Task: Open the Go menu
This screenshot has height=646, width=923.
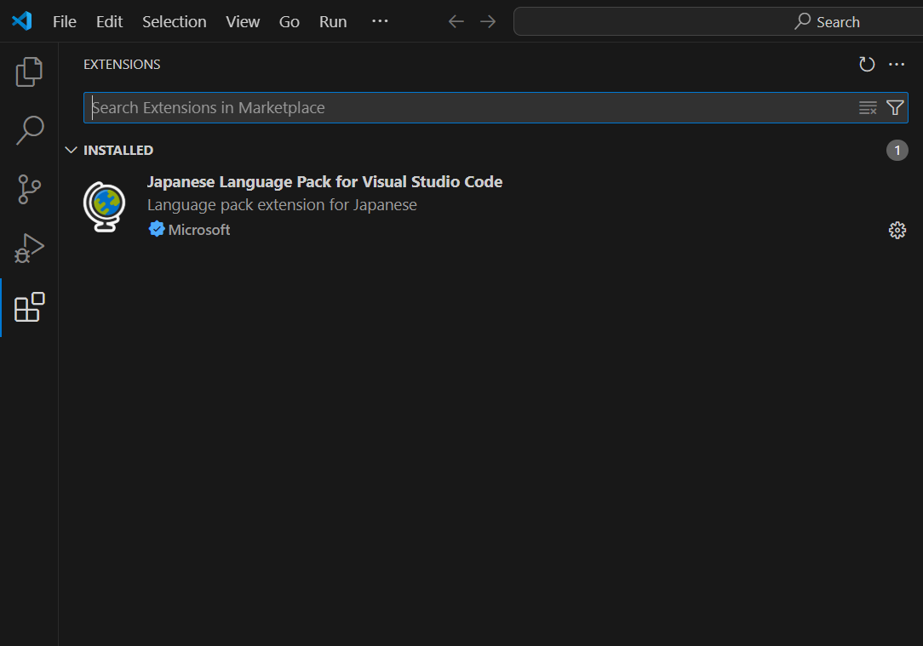Action: pyautogui.click(x=289, y=22)
